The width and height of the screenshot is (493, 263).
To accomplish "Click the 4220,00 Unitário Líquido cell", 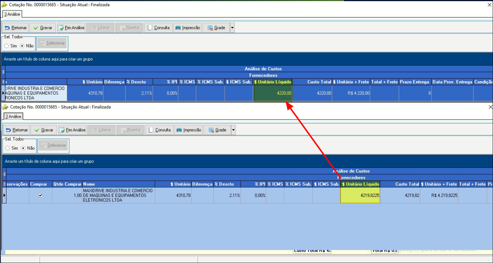I will click(x=273, y=93).
